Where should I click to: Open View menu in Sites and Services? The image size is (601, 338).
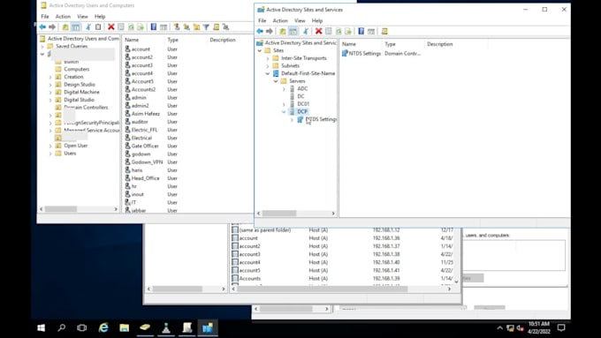point(300,20)
